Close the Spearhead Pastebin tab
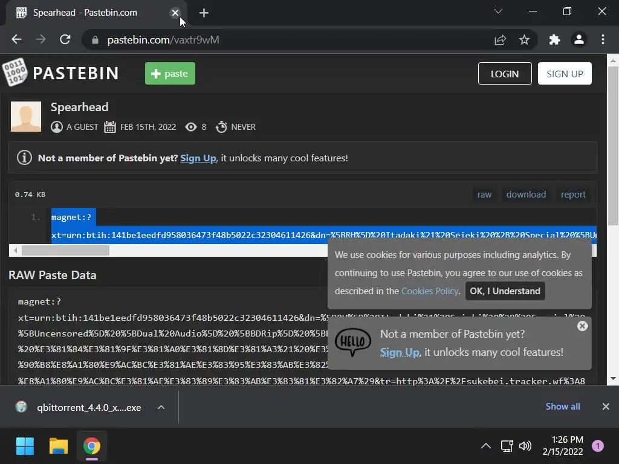Image resolution: width=619 pixels, height=464 pixels. point(175,13)
